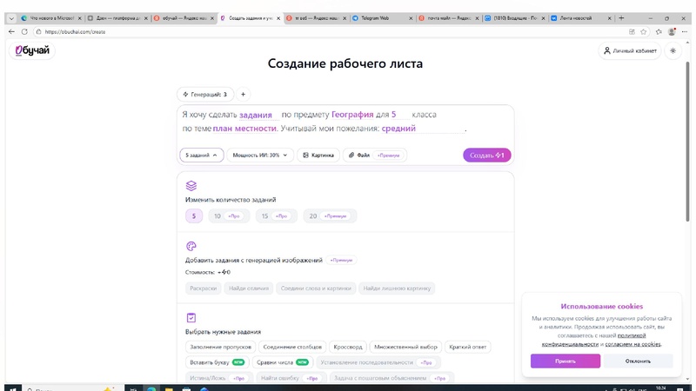Click the Обучай logo
Screen dimensions: 696x391
[32, 50]
